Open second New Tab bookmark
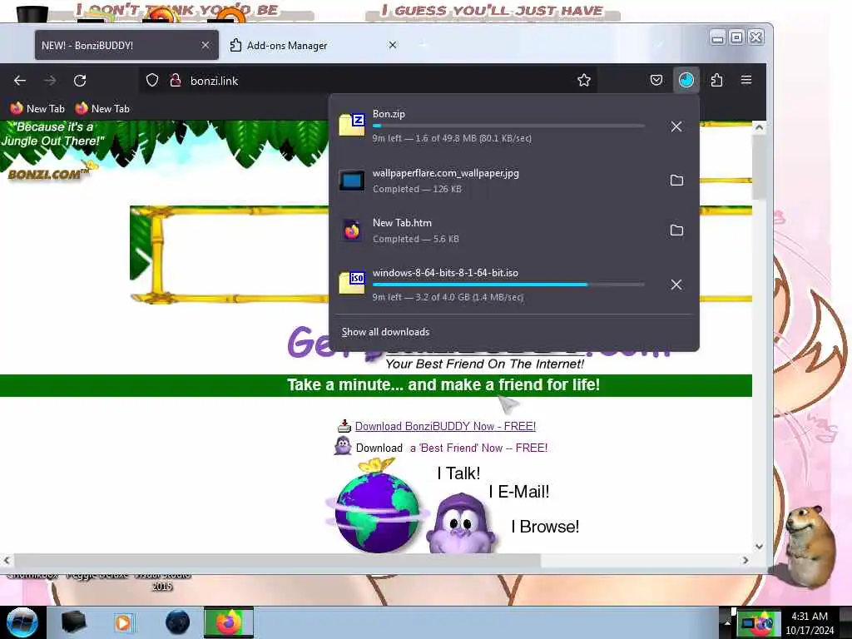Screen dimensions: 852x639 102,109
